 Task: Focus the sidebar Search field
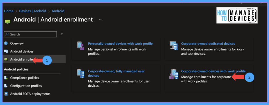(30, 34)
